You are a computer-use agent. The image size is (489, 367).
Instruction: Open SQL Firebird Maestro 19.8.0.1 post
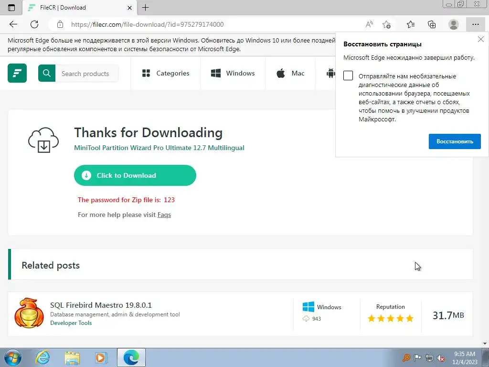click(x=101, y=305)
